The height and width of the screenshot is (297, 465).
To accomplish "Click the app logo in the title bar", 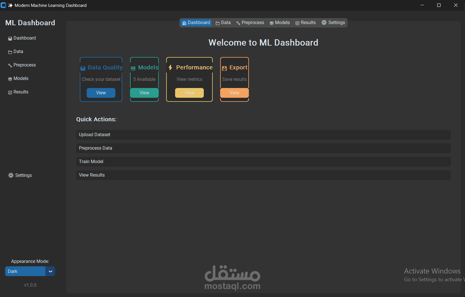I will tap(3, 5).
